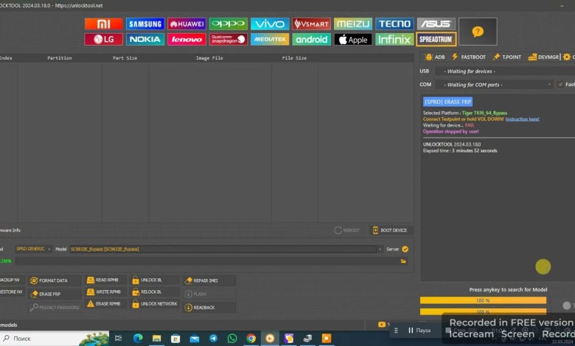Open Microsoft Edge from the taskbar
Viewport: 575px width, 346px height.
click(x=138, y=339)
